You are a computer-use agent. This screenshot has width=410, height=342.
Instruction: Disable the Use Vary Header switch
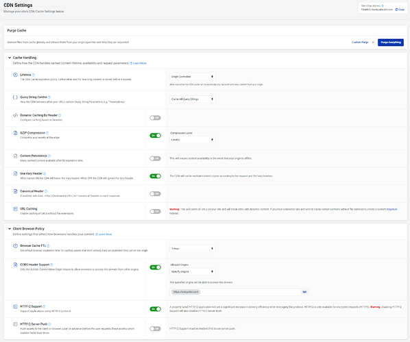pos(155,176)
